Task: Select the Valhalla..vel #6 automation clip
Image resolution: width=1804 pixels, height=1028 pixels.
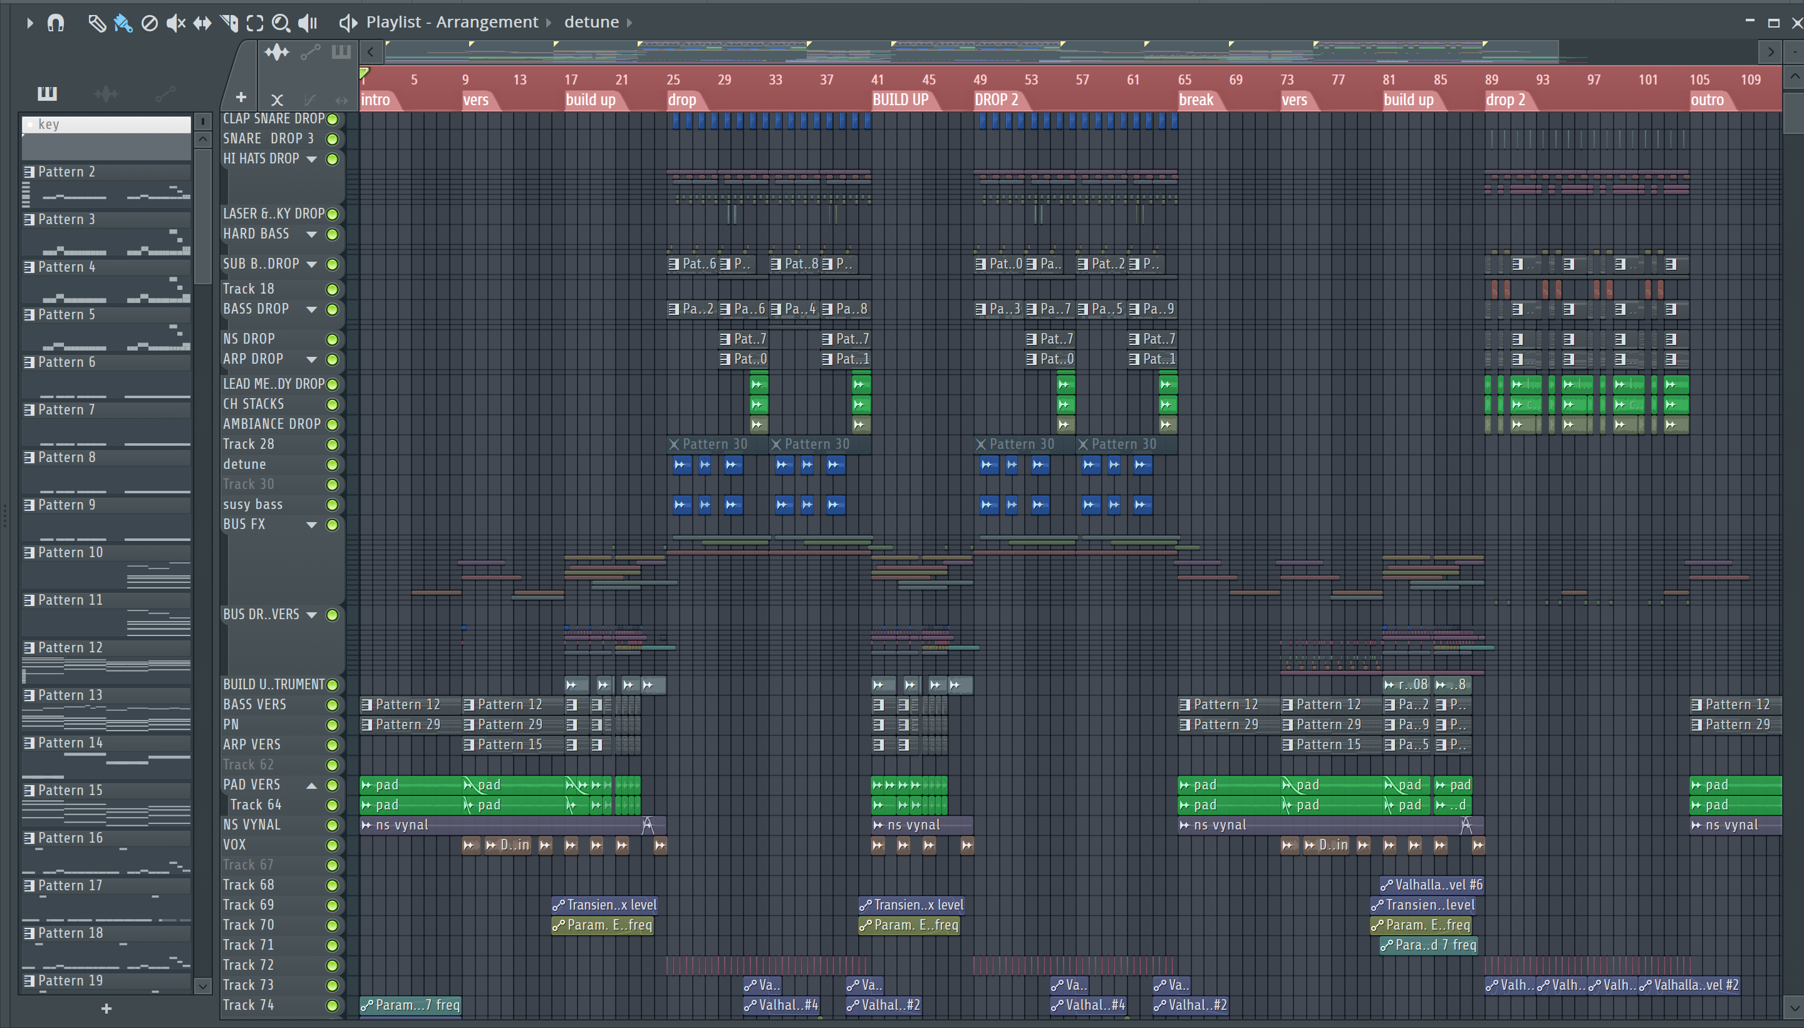Action: tap(1432, 885)
